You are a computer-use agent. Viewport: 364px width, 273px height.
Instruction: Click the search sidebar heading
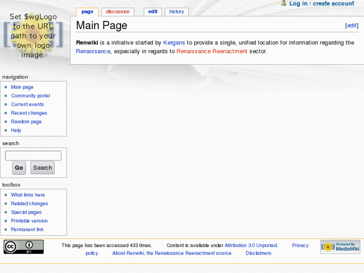point(11,143)
